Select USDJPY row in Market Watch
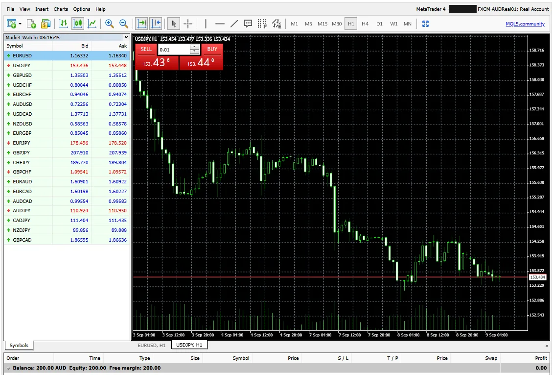This screenshot has width=553, height=375. pyautogui.click(x=67, y=65)
